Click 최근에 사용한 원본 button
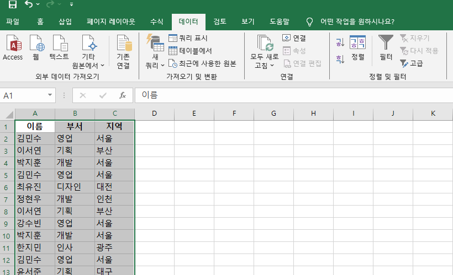 tap(203, 63)
